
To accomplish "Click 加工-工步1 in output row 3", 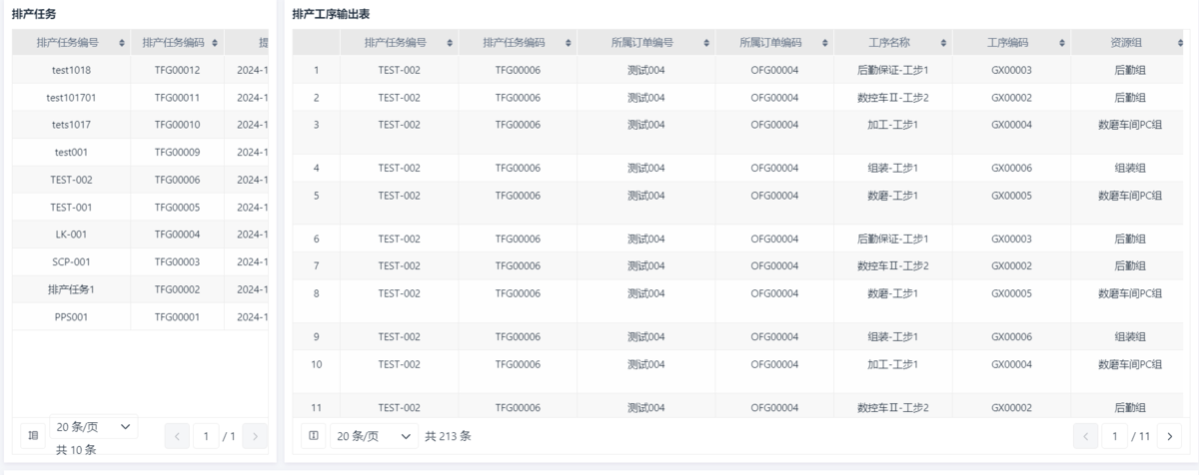I will (893, 125).
